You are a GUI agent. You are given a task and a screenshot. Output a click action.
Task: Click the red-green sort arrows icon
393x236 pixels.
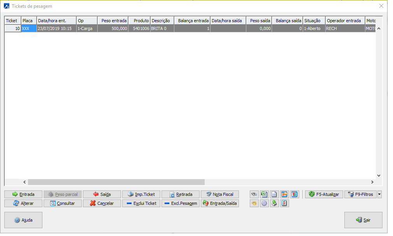pos(294,194)
